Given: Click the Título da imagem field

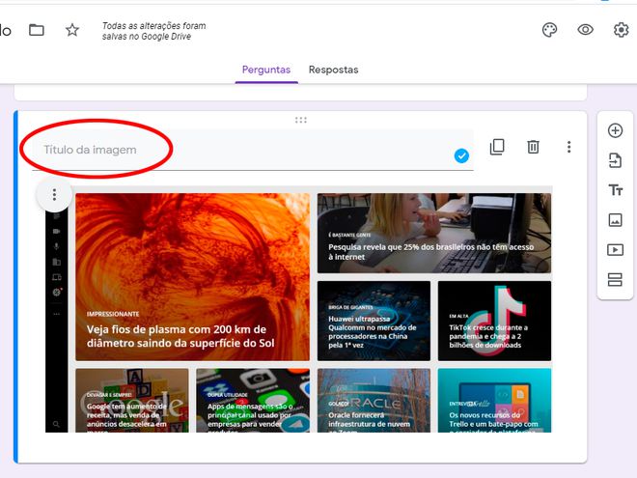Looking at the screenshot, I should click(x=253, y=150).
